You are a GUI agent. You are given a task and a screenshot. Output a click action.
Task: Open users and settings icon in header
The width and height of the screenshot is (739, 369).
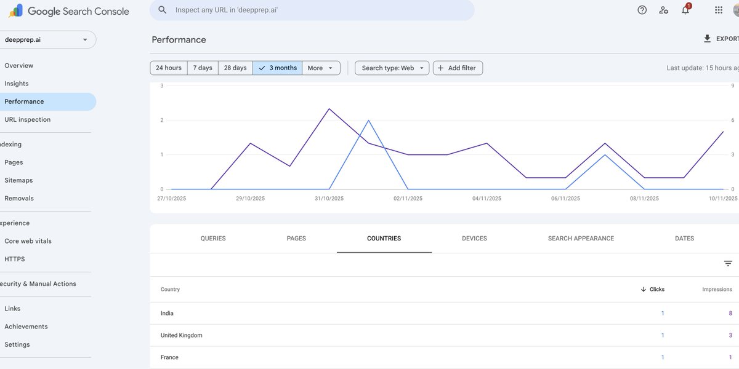pyautogui.click(x=663, y=10)
